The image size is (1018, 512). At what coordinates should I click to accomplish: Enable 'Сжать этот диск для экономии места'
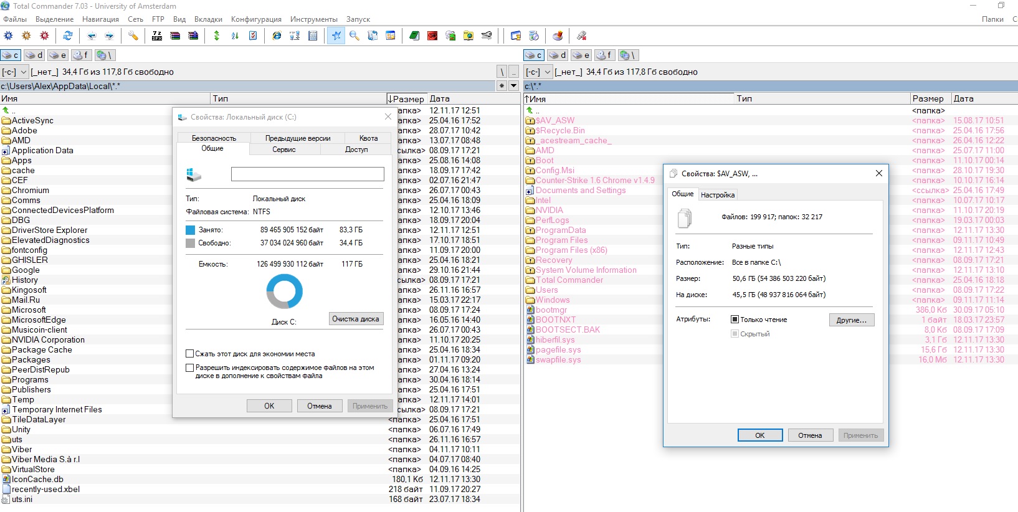(x=190, y=354)
